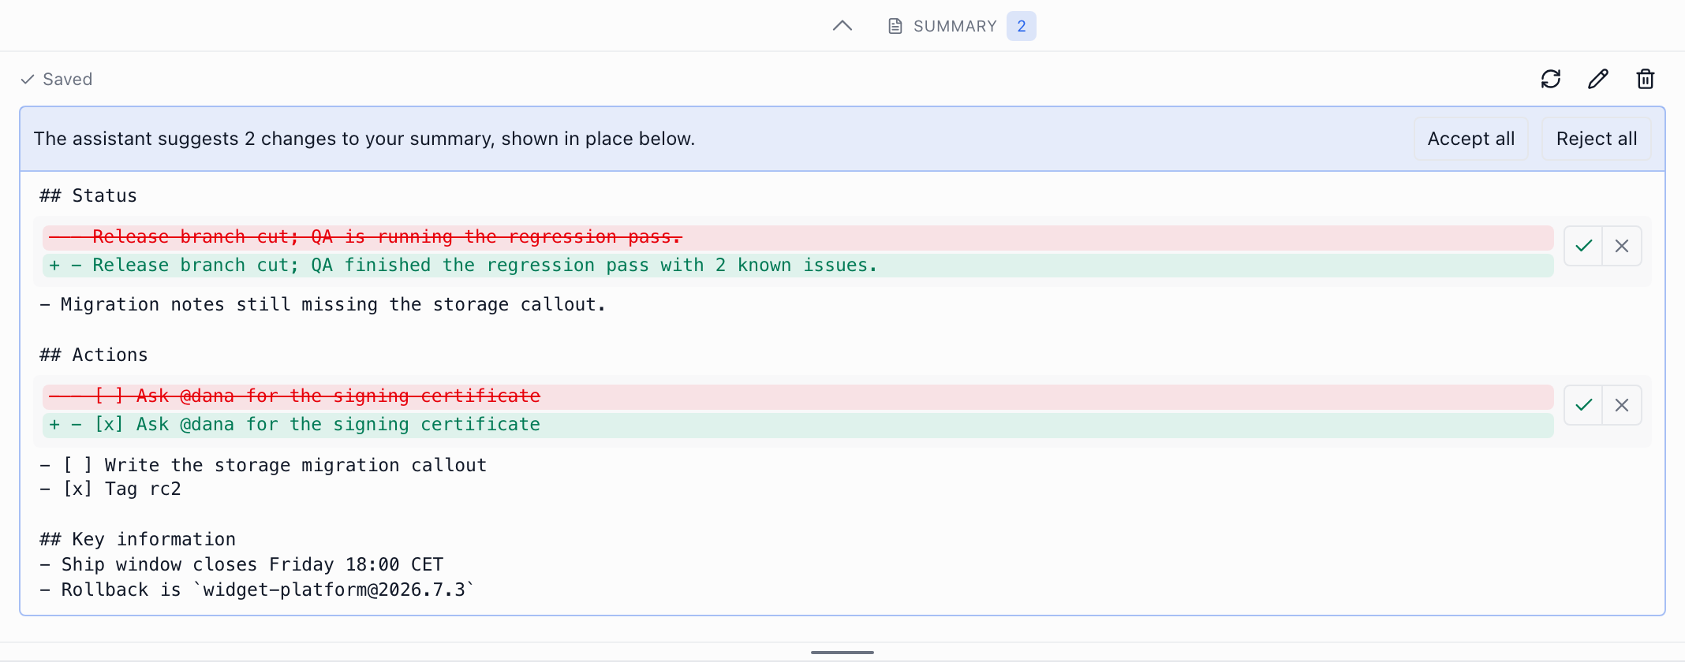Screen dimensions: 1685x662
Task: Reject all suggested changes
Action: click(x=1596, y=139)
